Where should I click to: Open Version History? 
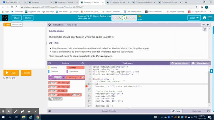[x=180, y=63]
